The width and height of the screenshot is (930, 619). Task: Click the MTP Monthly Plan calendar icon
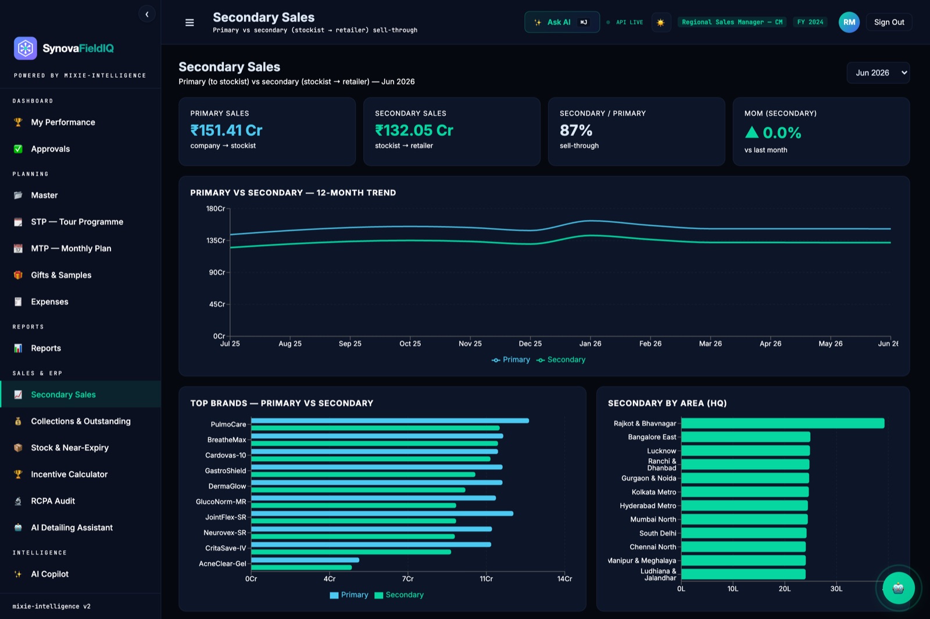(x=18, y=249)
